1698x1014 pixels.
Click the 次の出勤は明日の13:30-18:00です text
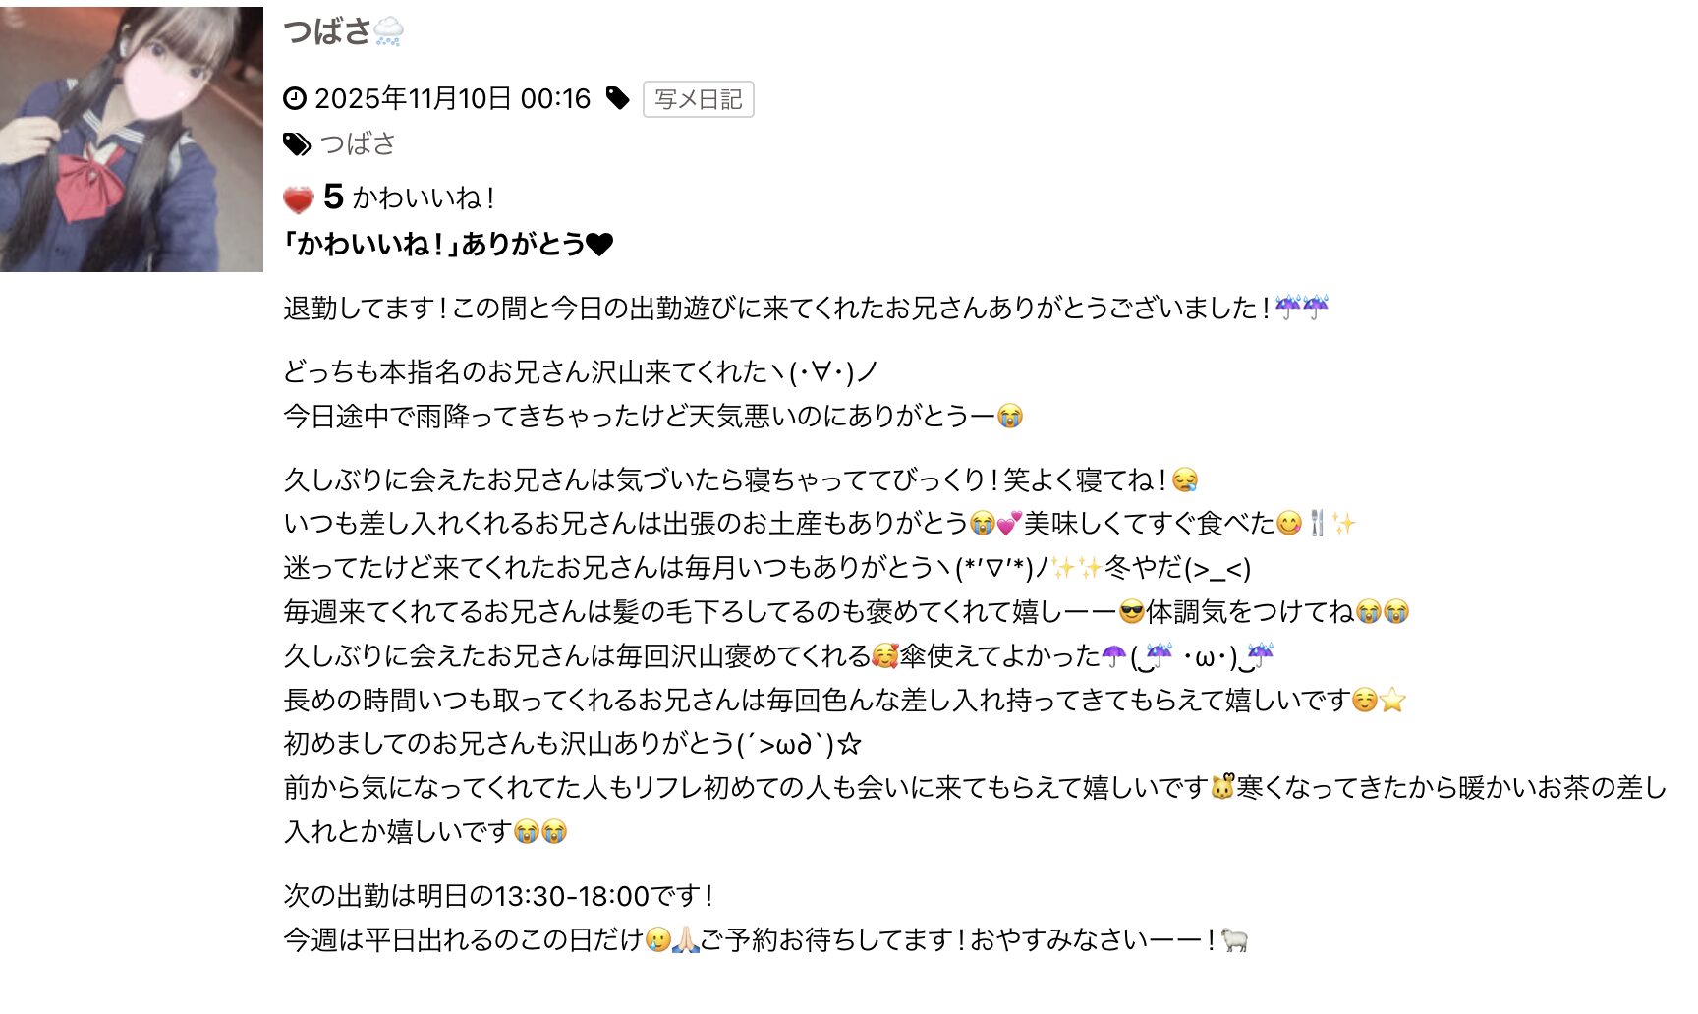tap(498, 896)
